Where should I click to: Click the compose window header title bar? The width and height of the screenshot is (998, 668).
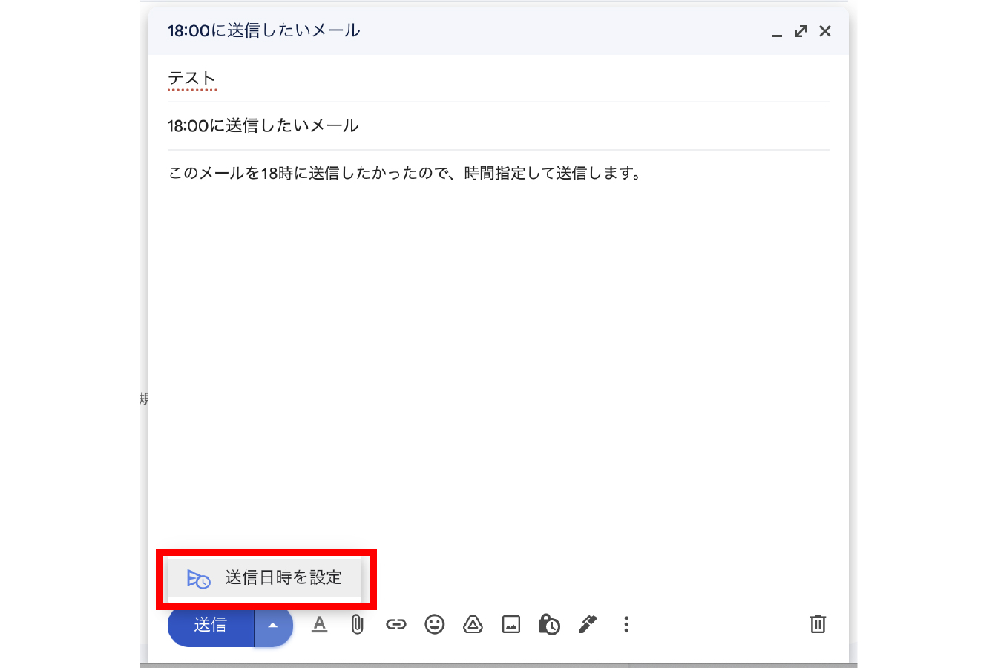tap(519, 31)
